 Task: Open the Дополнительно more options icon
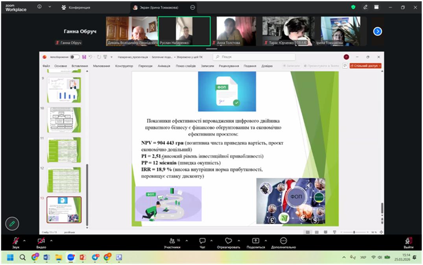click(x=283, y=241)
